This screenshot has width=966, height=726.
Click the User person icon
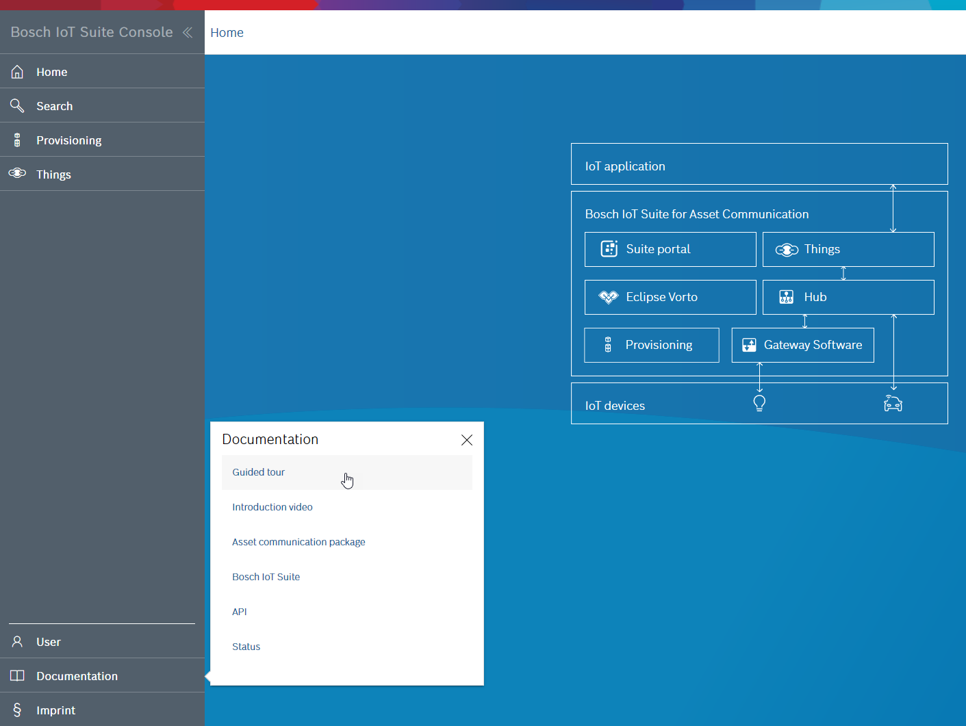point(18,642)
